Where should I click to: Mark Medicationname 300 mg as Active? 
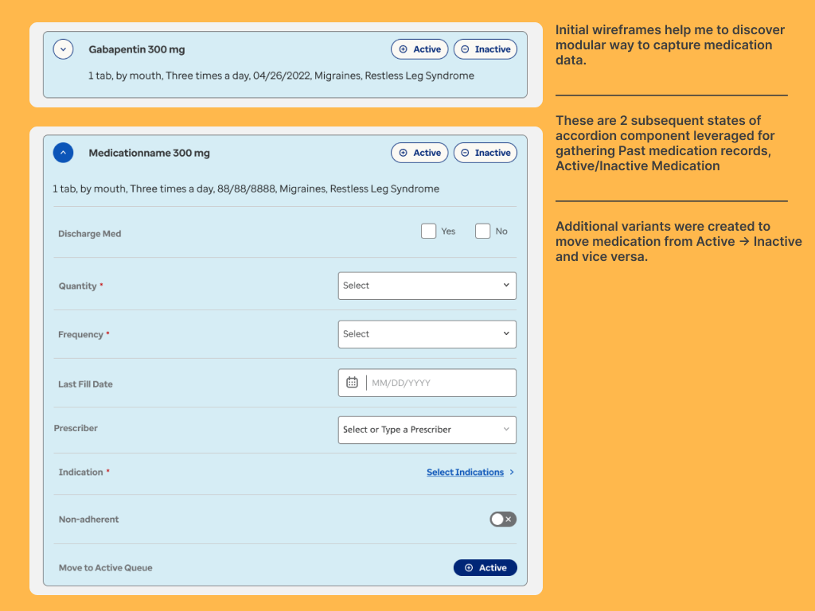pyautogui.click(x=419, y=153)
